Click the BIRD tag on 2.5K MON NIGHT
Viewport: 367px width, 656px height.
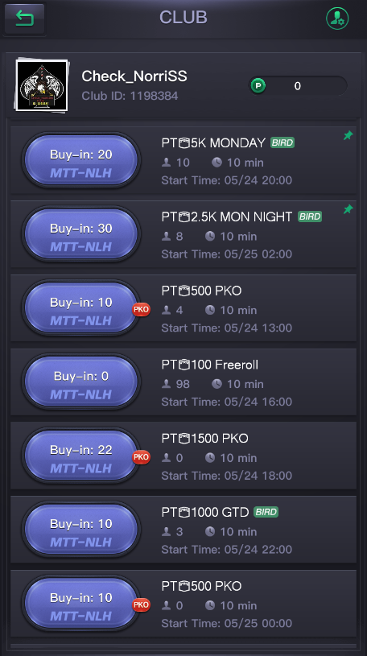pyautogui.click(x=310, y=217)
